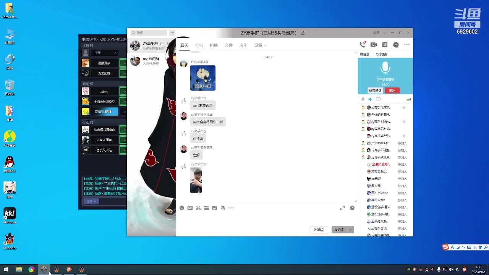Open QQ音乐 desktop icon
This screenshot has width=489, height=275.
(10, 139)
